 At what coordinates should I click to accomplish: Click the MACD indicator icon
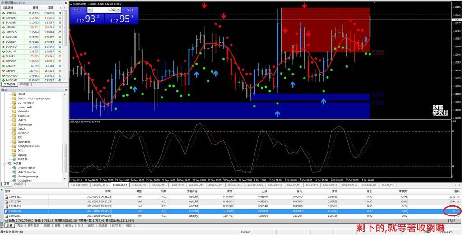[14, 120]
